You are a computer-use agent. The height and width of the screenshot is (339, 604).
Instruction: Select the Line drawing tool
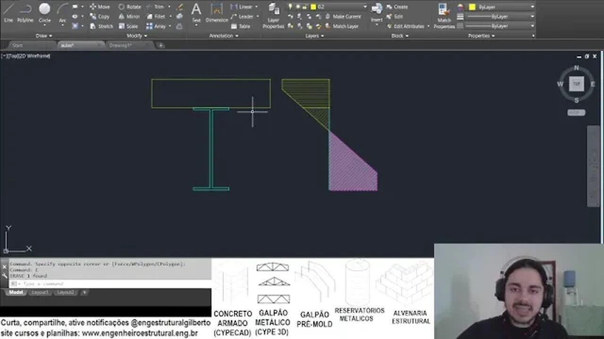[x=8, y=13]
